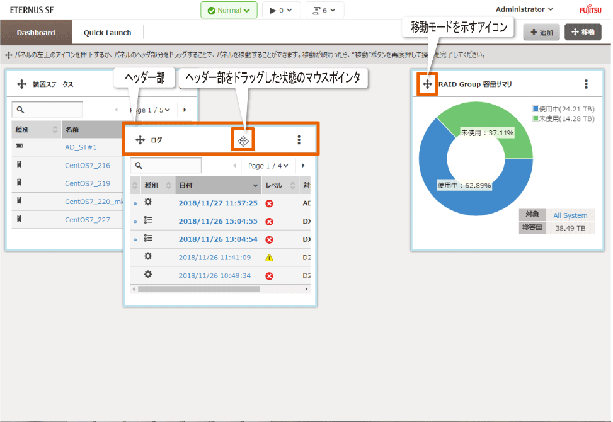Open log entry 2018/11/27 11:57:25

(x=218, y=203)
